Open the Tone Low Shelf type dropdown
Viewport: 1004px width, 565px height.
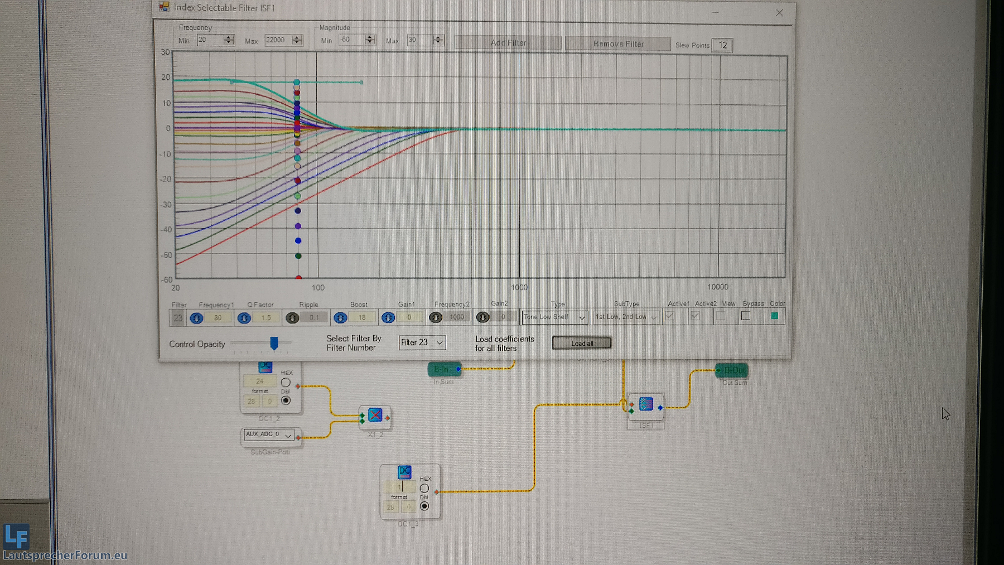click(555, 317)
